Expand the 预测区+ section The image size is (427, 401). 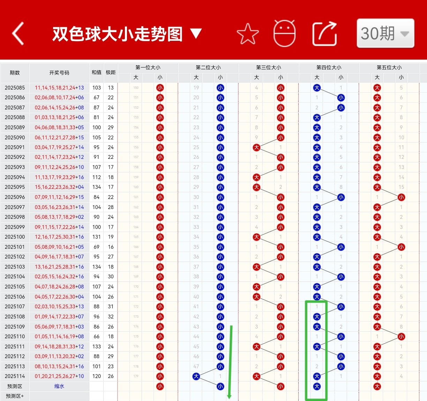15,396
